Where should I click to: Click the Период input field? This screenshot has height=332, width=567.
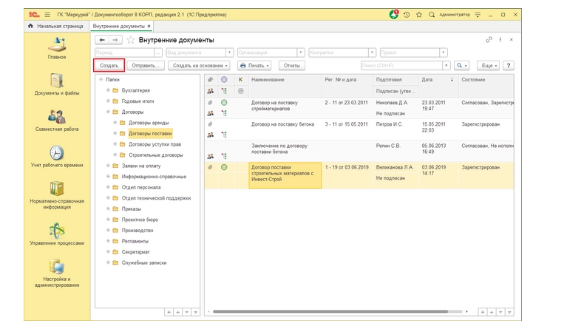[x=125, y=52]
